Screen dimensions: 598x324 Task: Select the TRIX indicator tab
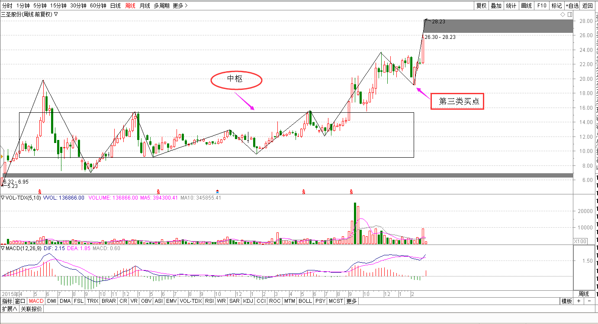pyautogui.click(x=93, y=301)
